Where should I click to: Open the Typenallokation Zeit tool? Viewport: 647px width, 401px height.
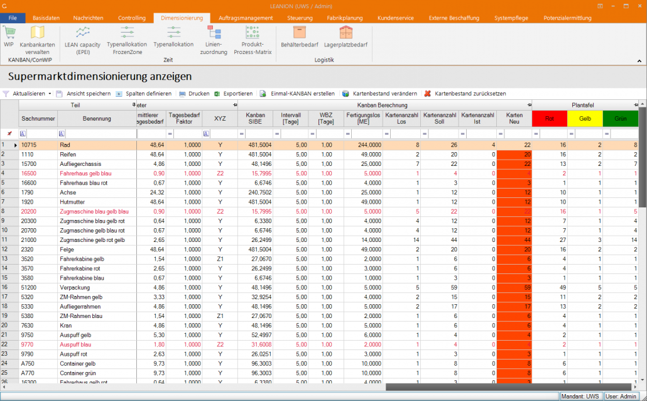pos(173,36)
